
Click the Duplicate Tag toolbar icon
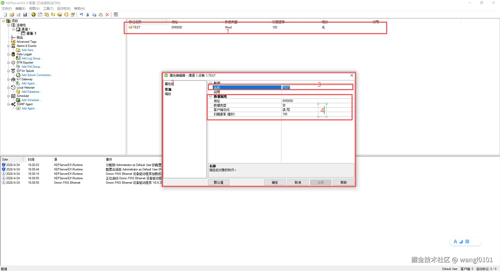[66, 15]
